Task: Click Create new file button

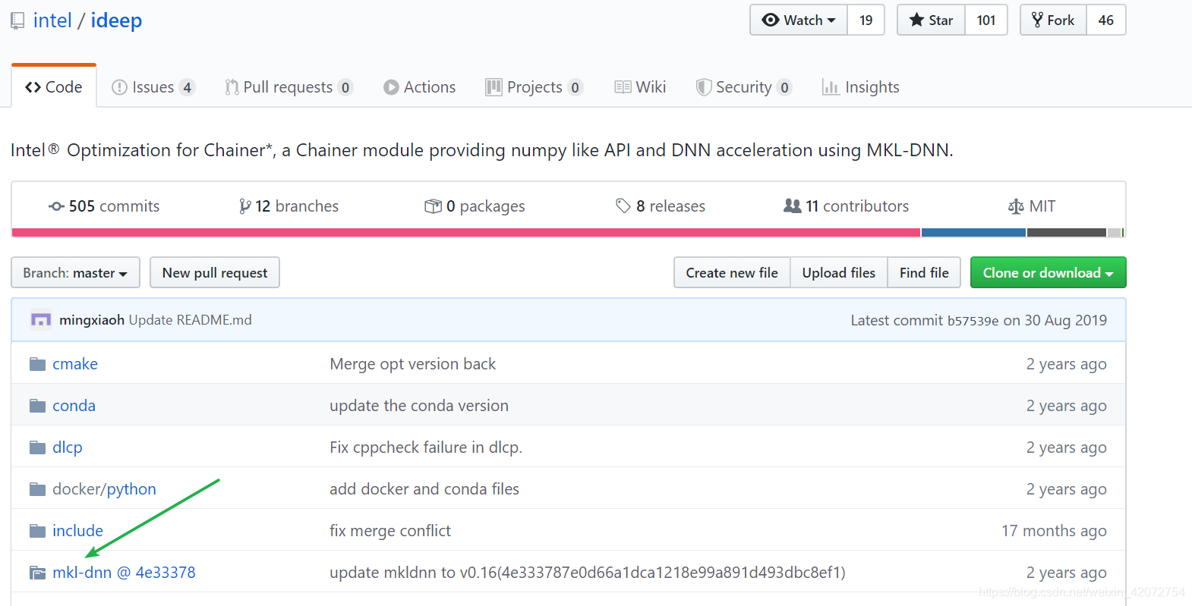Action: point(732,272)
